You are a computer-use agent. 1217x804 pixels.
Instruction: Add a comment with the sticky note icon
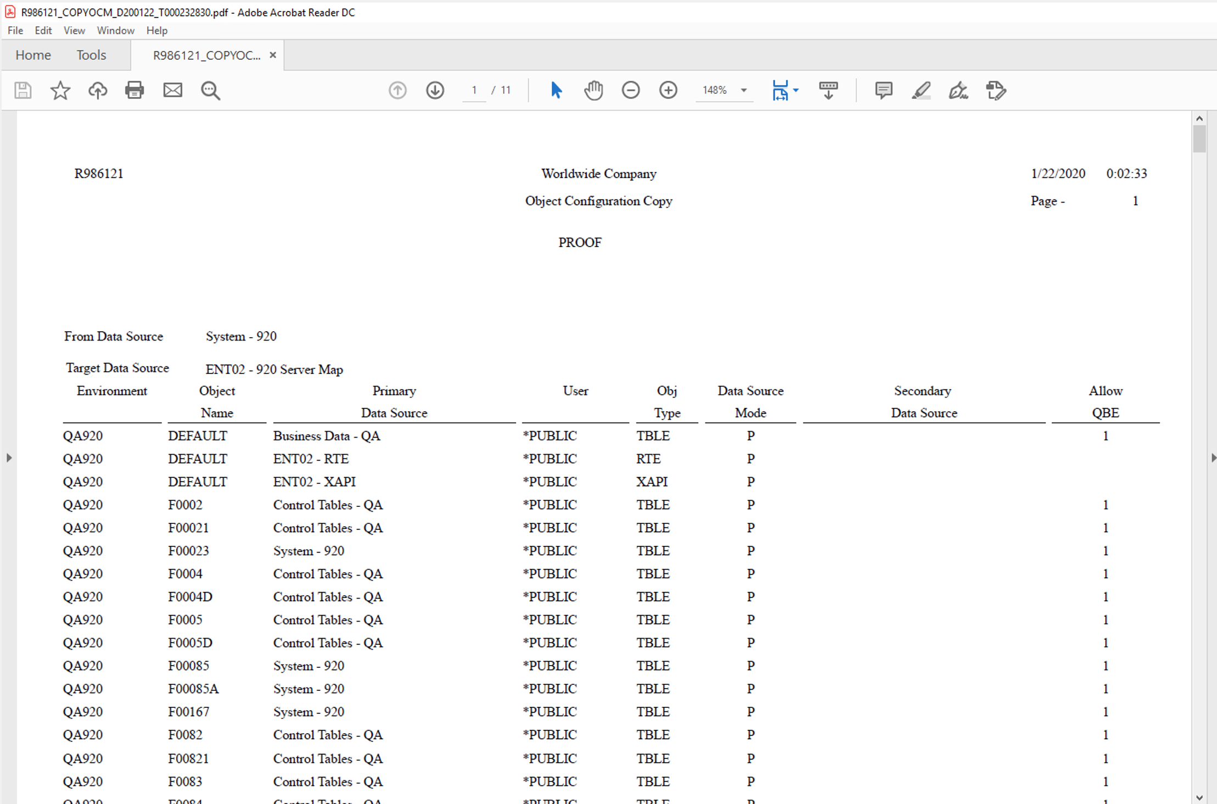click(883, 90)
